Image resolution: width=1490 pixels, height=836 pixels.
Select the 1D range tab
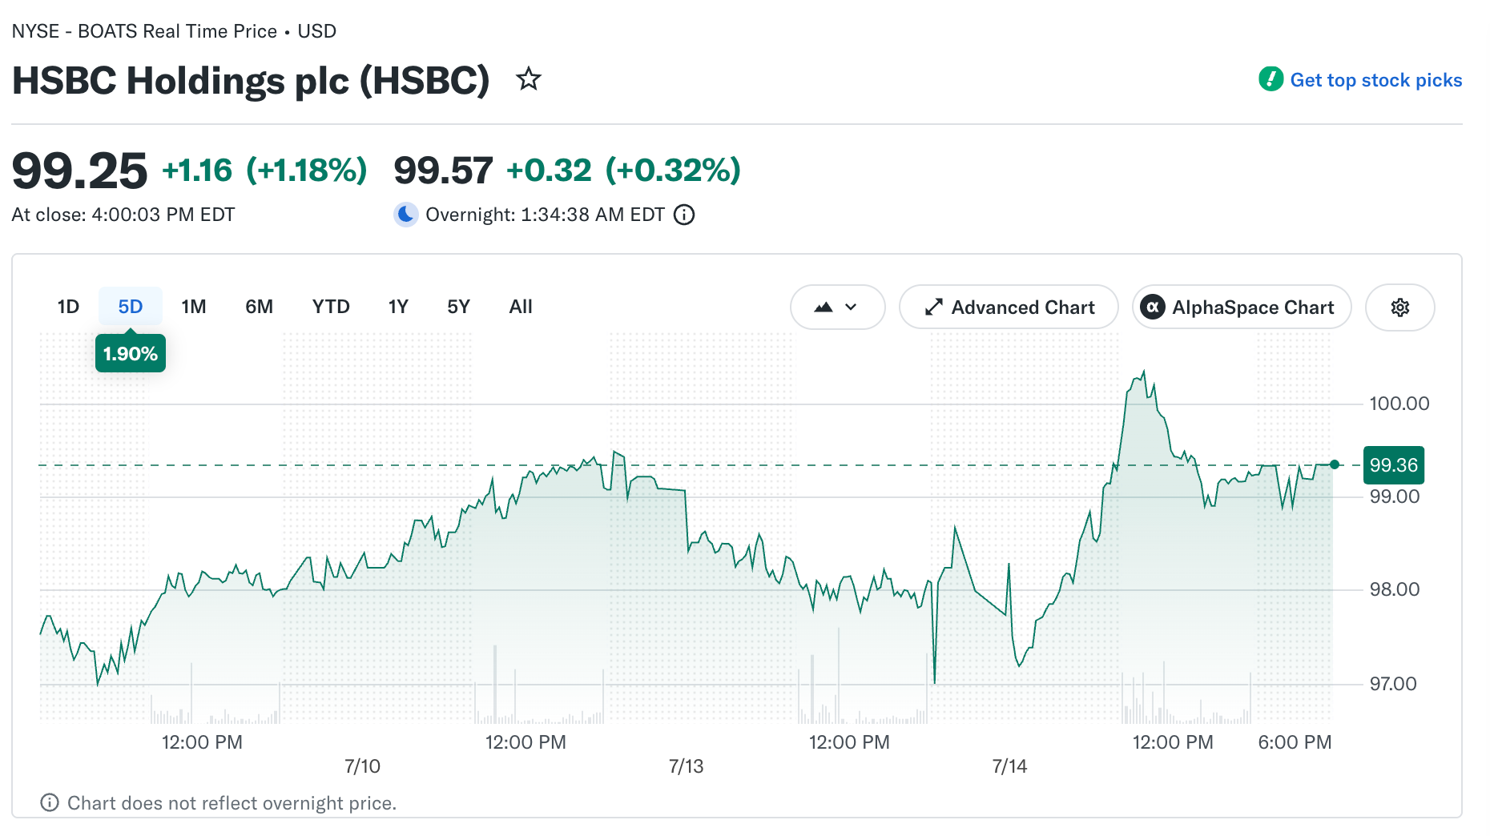68,307
